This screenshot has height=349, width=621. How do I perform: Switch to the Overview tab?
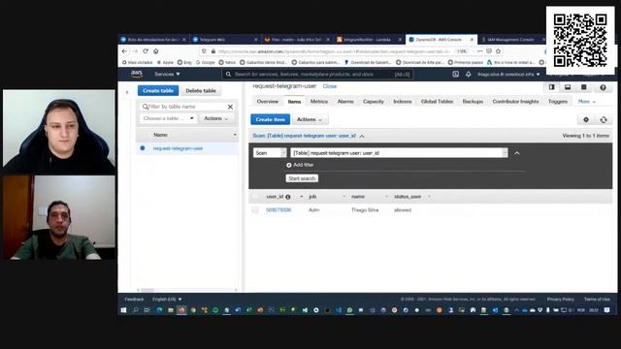(x=268, y=102)
